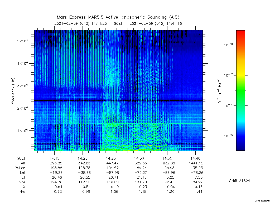Click the 'rho' row label
Screen dimensions: 270x202
tap(22, 191)
